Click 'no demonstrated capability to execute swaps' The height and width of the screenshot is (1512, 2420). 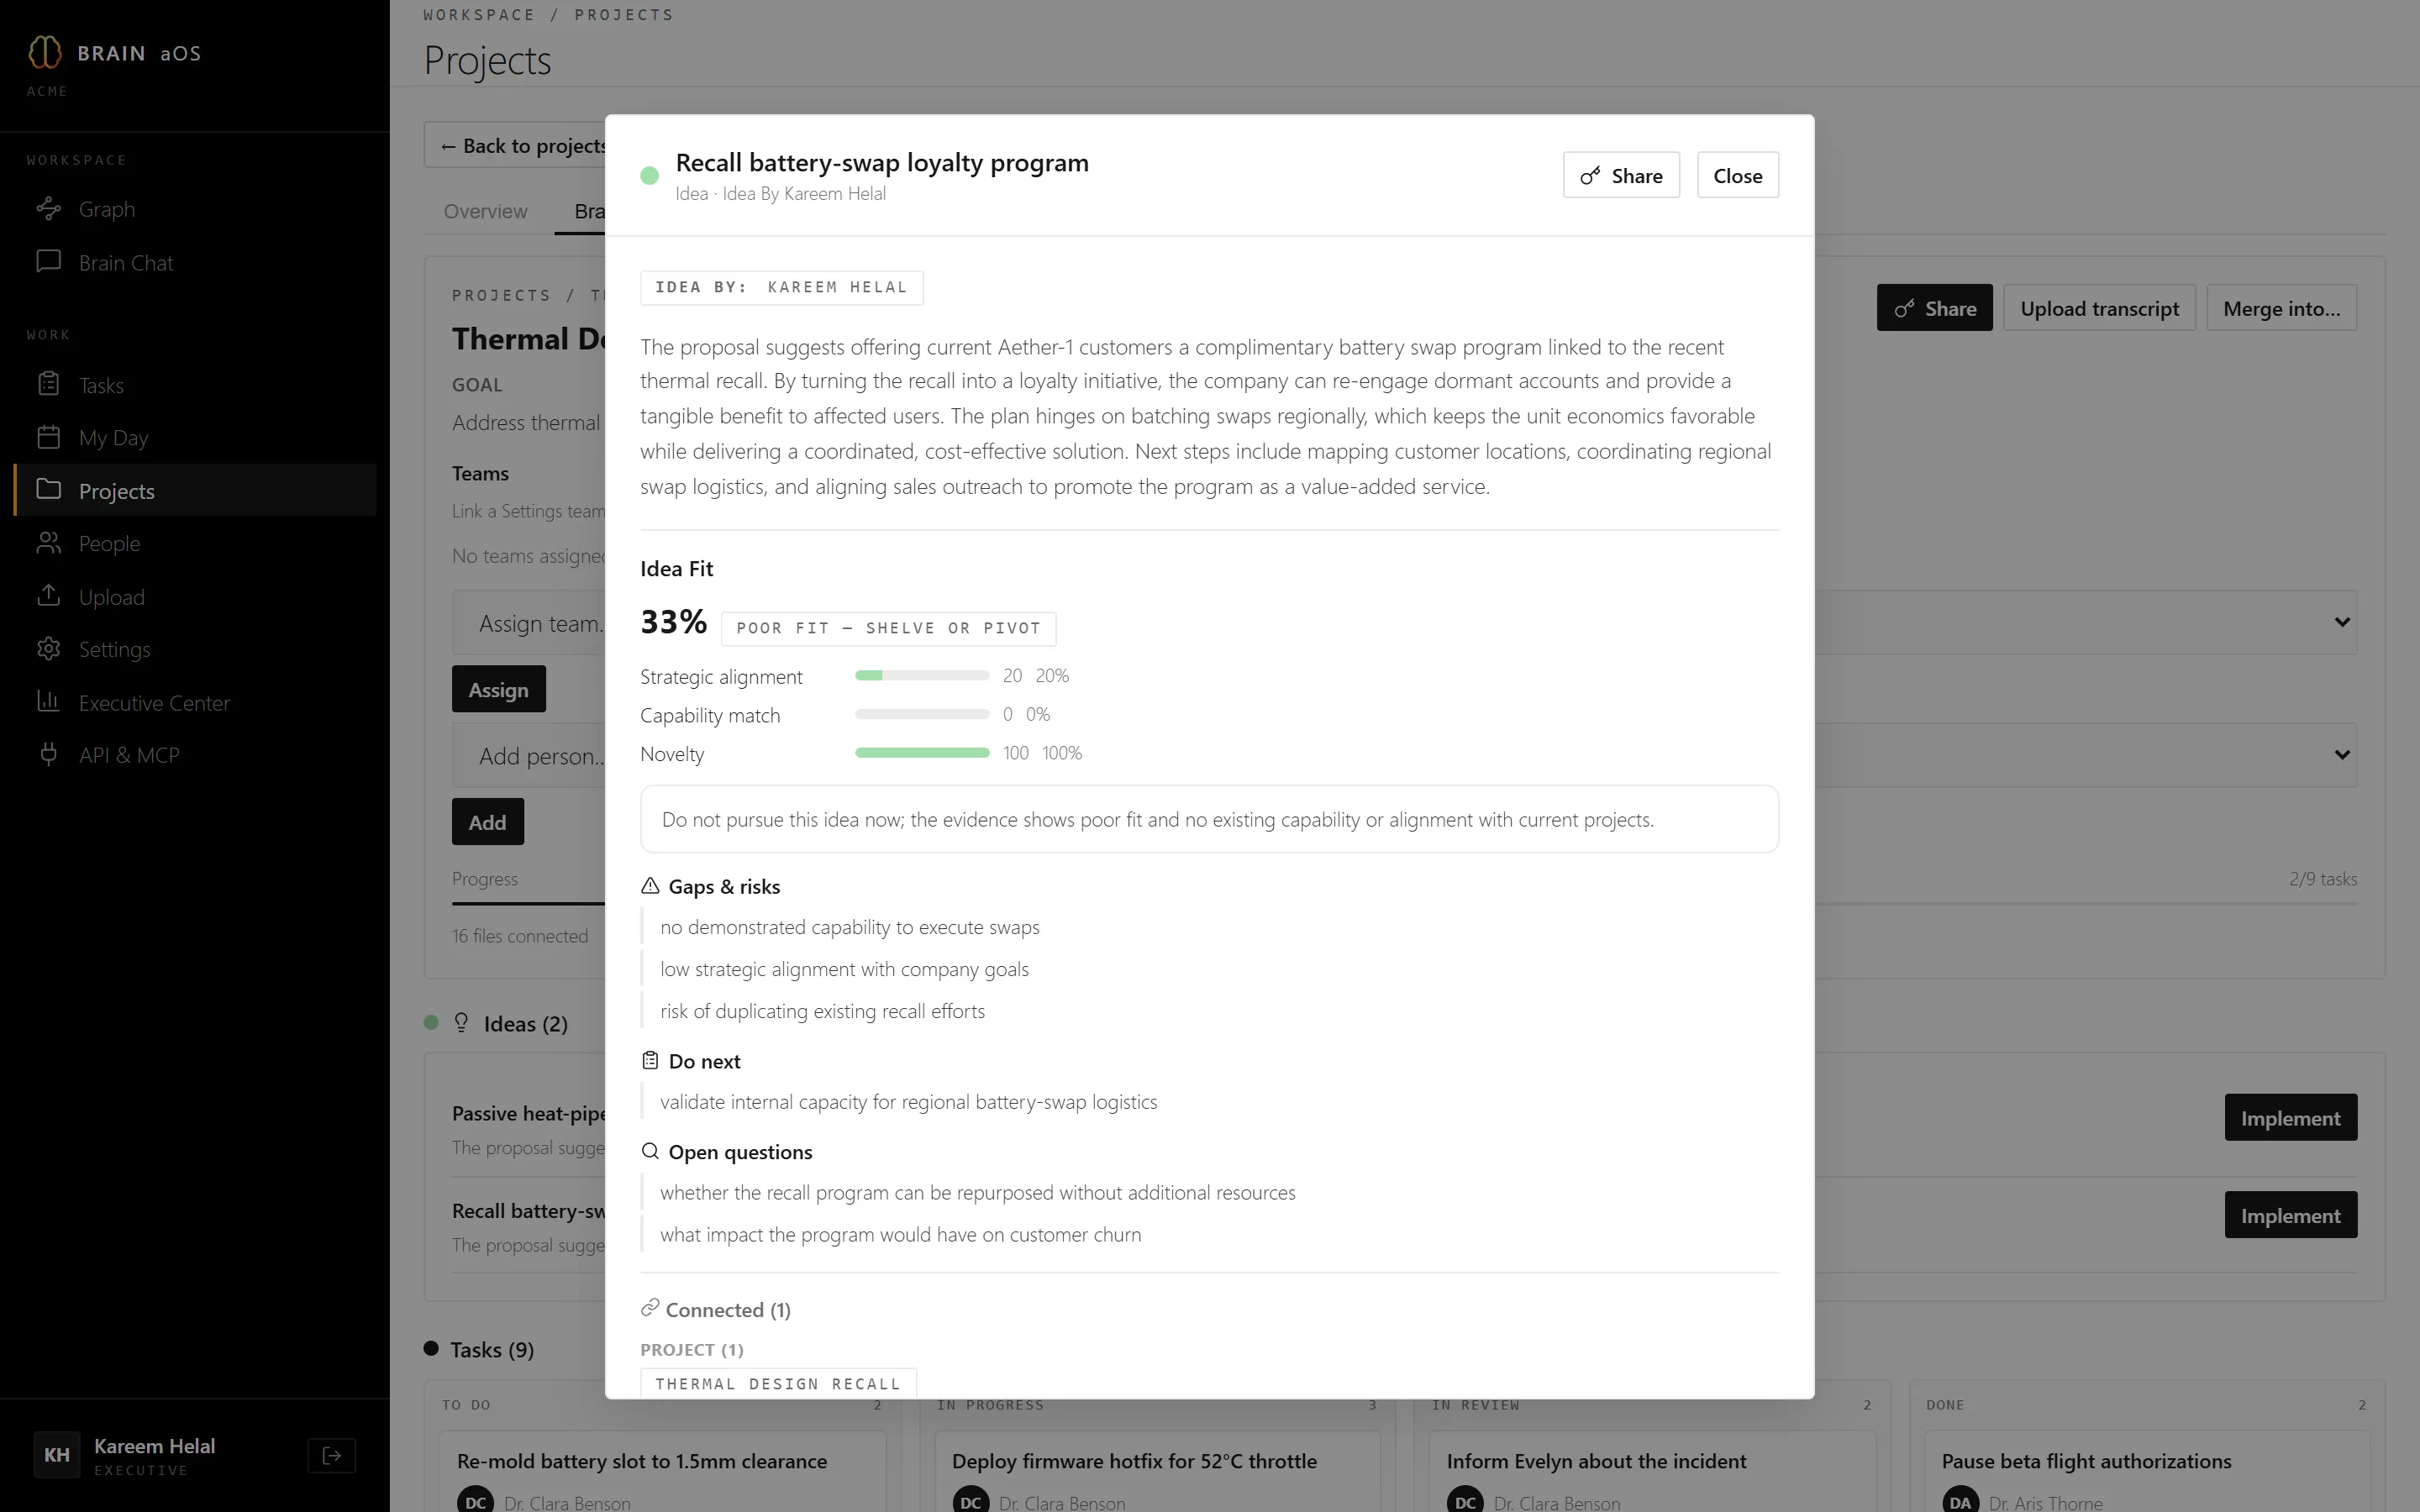click(850, 927)
